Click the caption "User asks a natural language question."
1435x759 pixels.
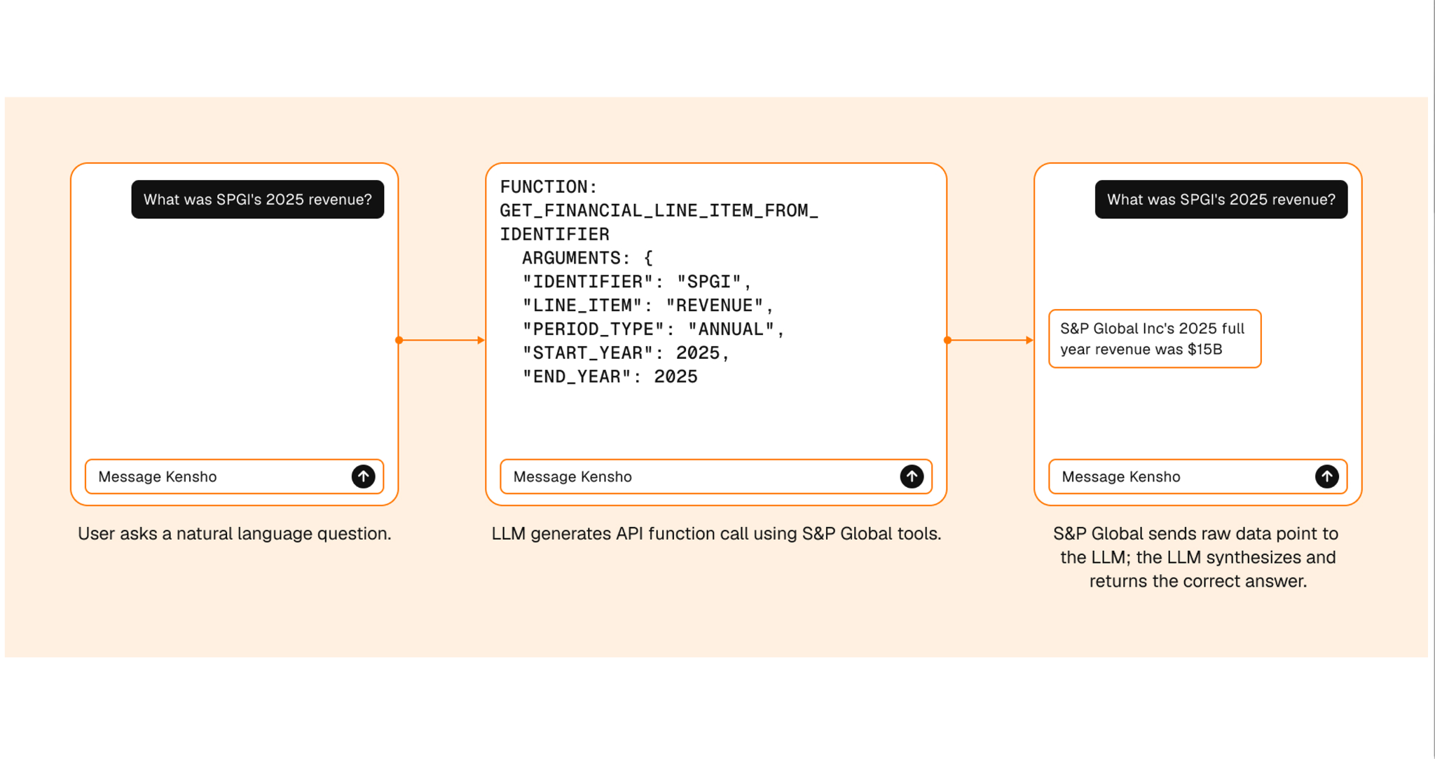point(235,534)
